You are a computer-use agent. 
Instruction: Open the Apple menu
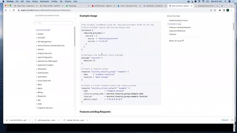[x=3, y=1]
